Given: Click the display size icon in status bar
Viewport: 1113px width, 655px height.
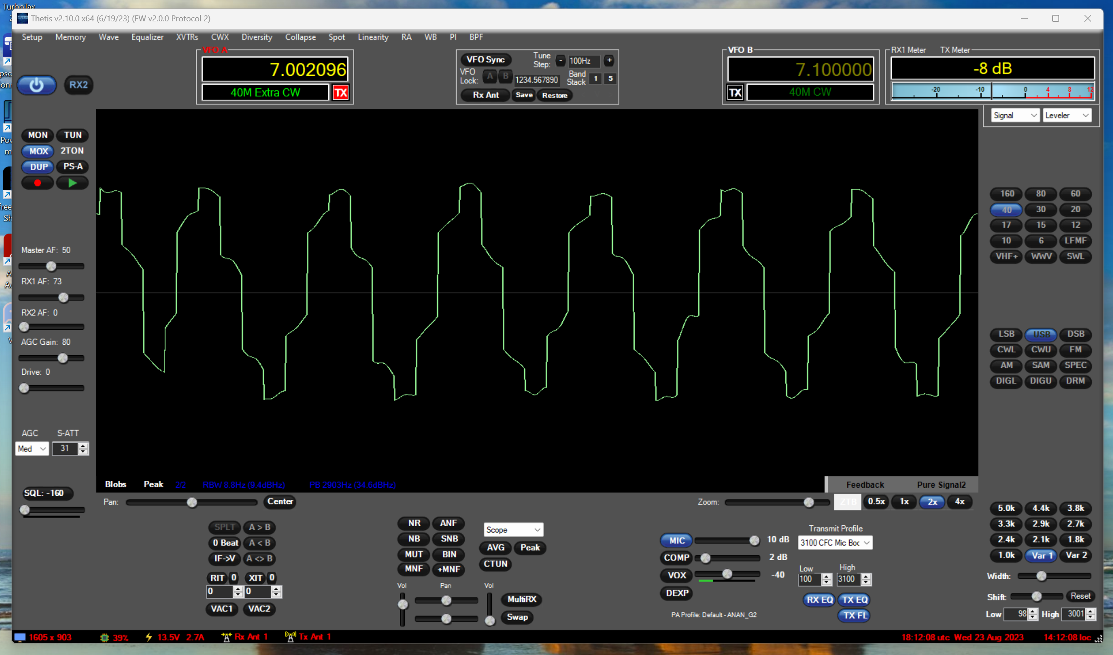Looking at the screenshot, I should point(19,637).
